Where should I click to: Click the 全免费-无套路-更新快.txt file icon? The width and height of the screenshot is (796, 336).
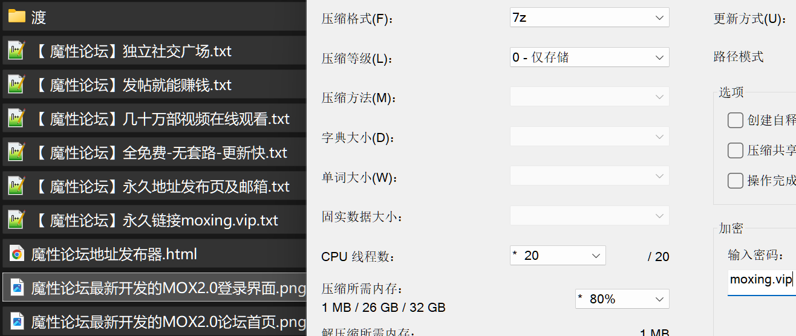[x=16, y=152]
